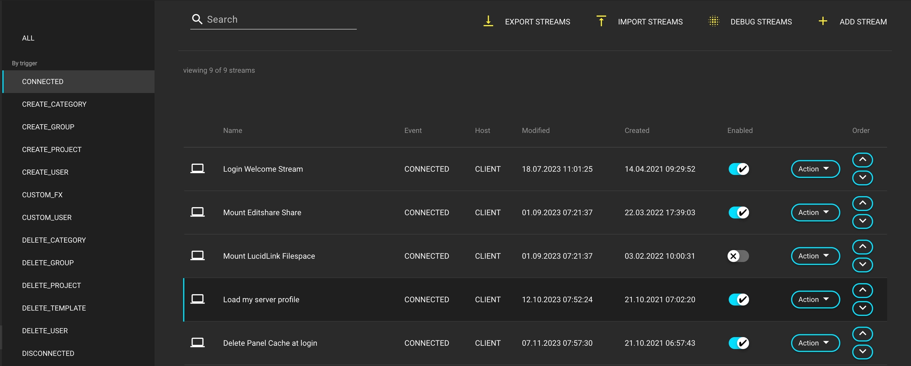Open Action dropdown for Mount Editshare Share

[815, 213]
